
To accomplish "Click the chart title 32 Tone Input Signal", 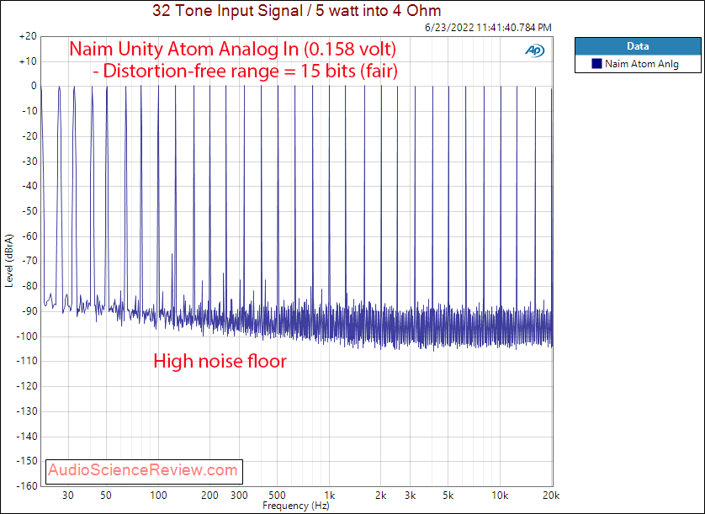I will pos(297,10).
